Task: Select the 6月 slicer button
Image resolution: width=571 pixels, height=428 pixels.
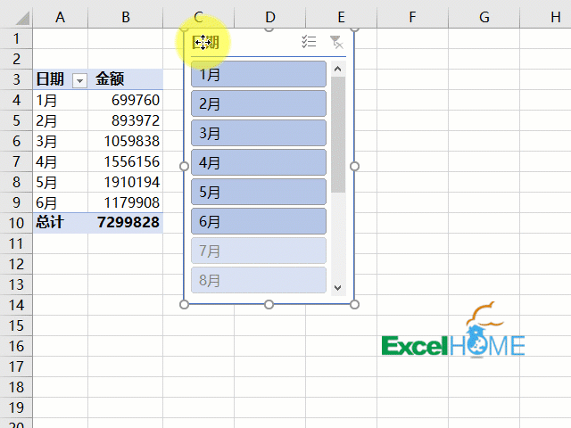Action: click(x=259, y=221)
